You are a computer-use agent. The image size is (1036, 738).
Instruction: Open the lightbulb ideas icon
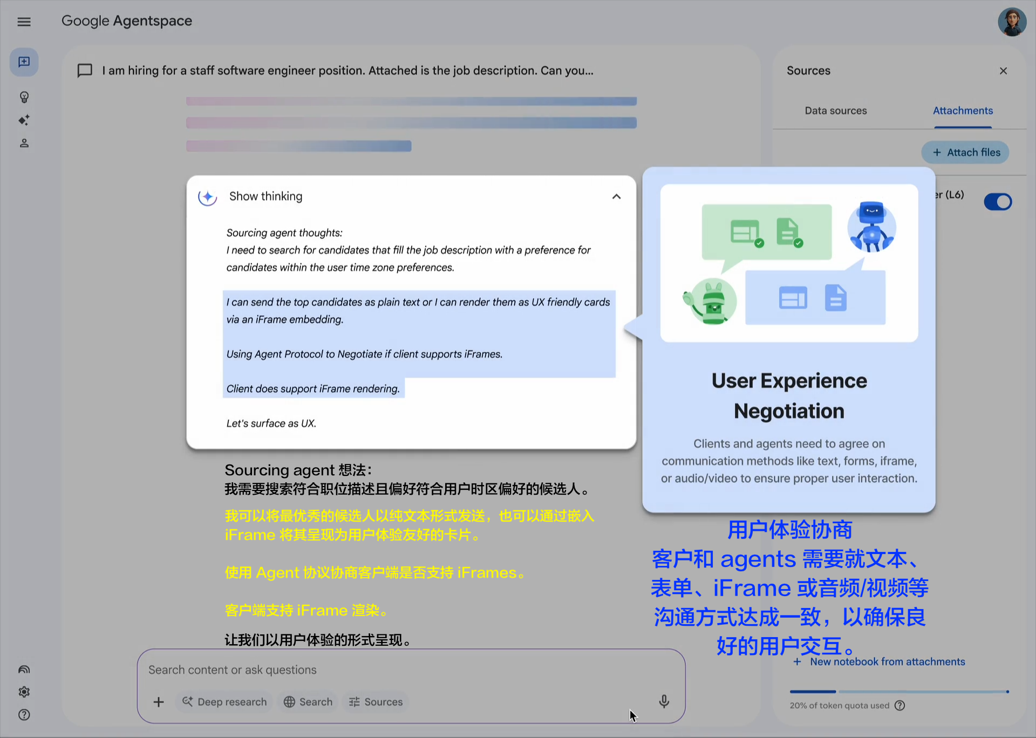[24, 97]
